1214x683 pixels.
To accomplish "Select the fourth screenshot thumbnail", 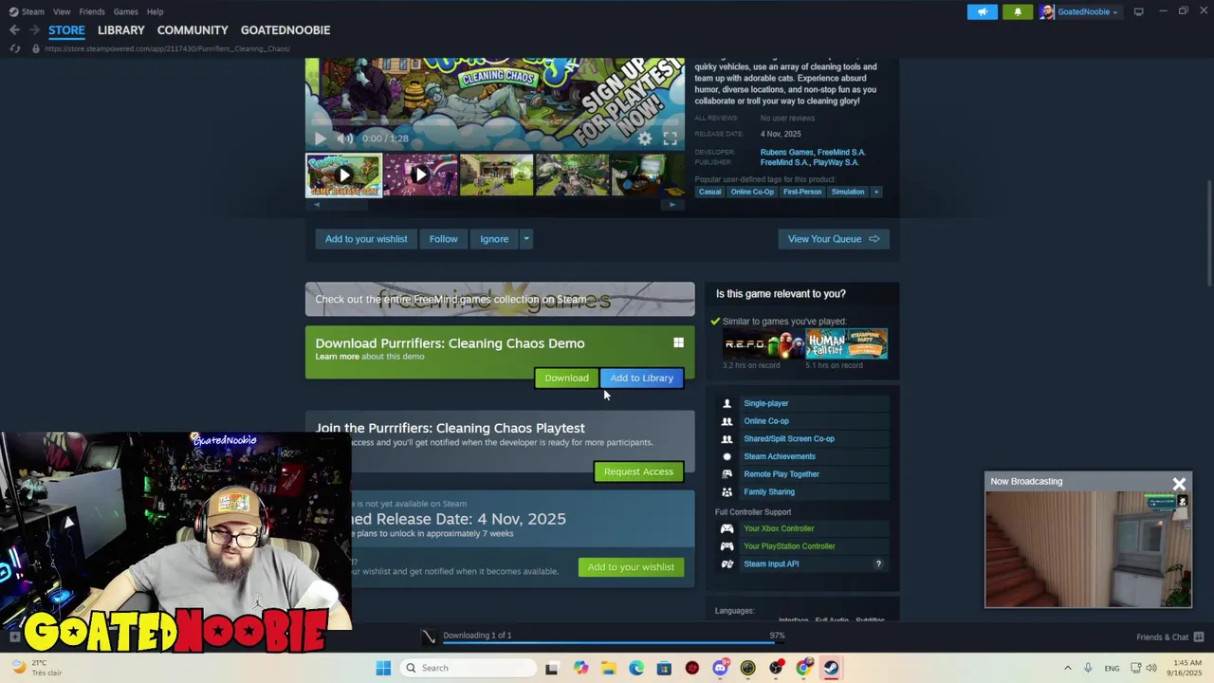I will (572, 175).
